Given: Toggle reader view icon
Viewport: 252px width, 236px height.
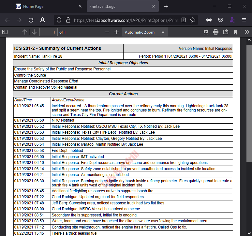Looking at the screenshot, I should pyautogui.click(x=184, y=20).
